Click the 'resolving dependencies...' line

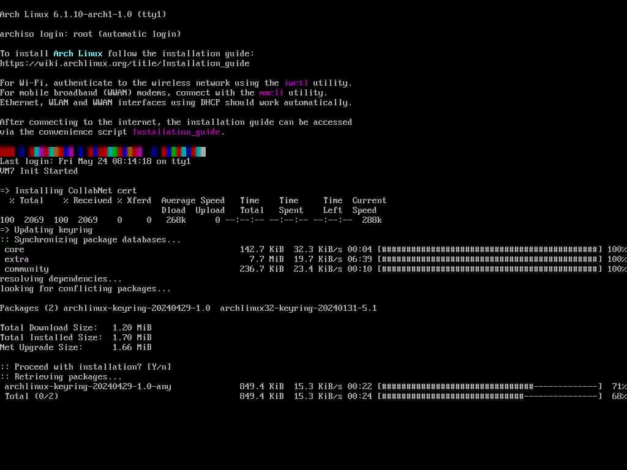point(61,279)
